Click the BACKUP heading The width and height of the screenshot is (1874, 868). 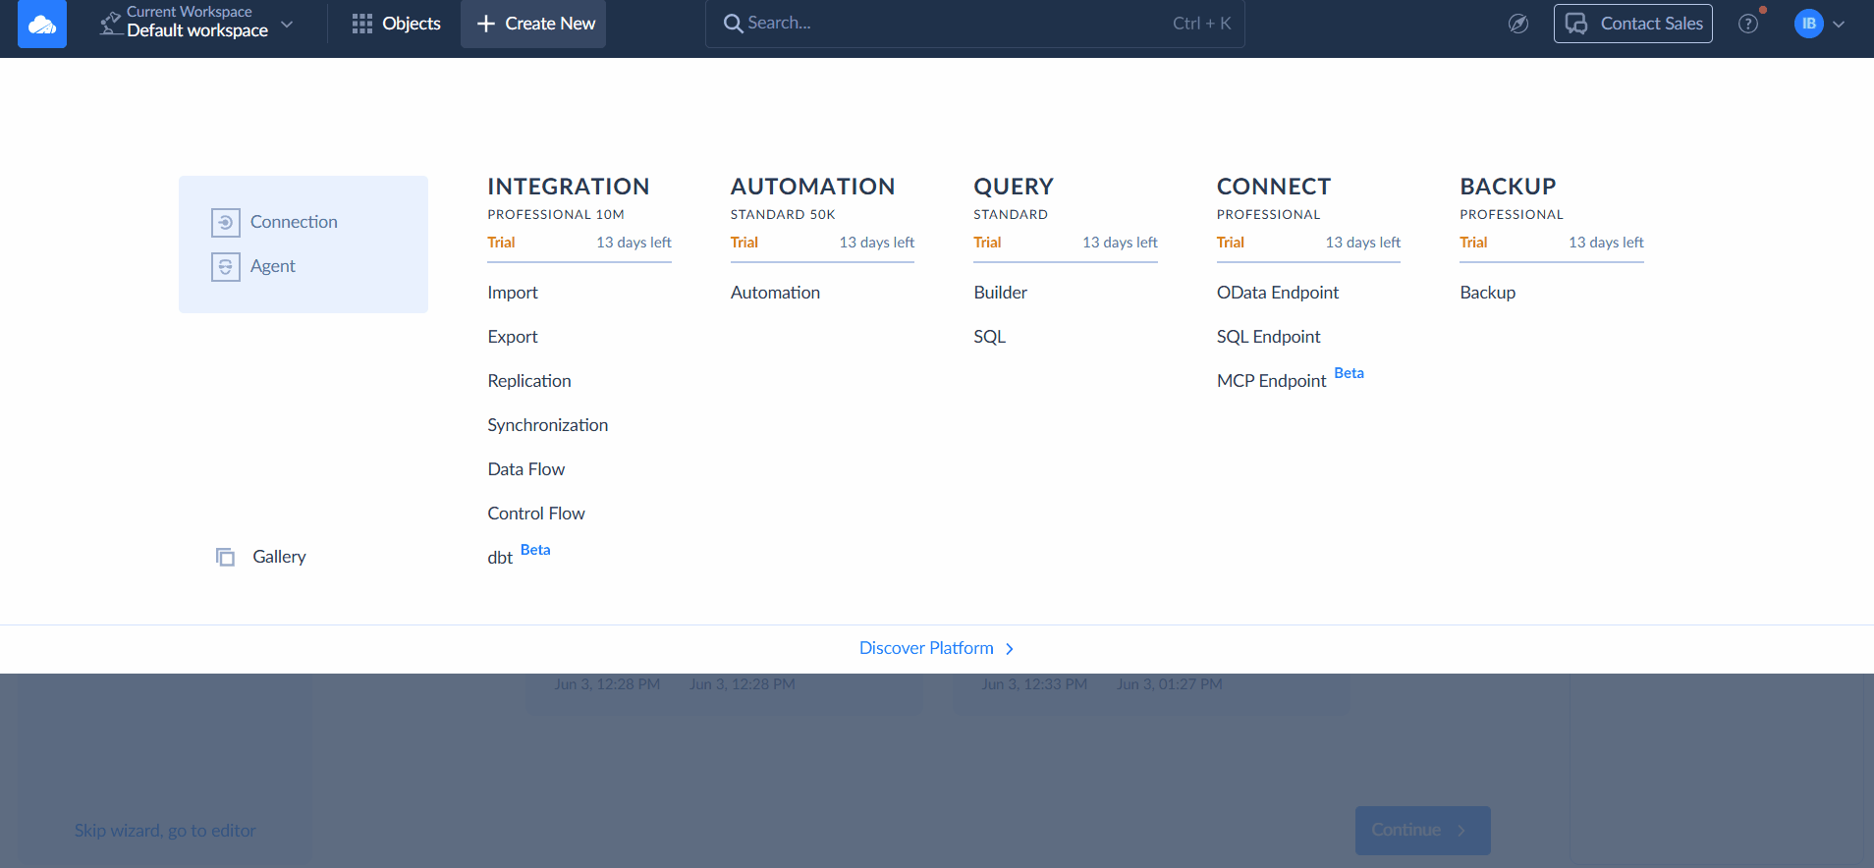1508,187
